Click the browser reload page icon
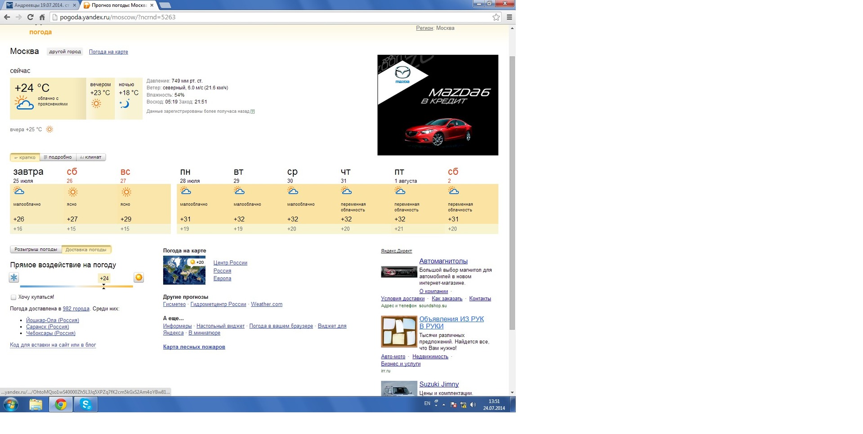 coord(30,17)
